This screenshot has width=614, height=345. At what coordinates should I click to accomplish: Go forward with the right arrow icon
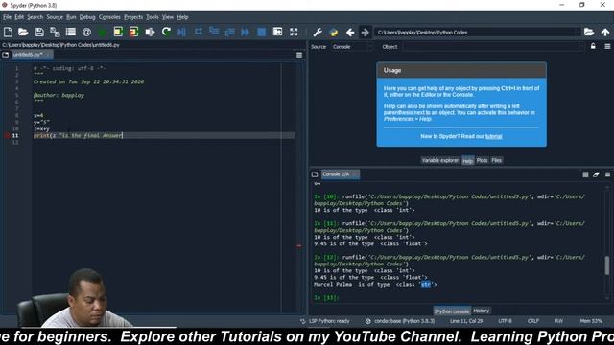click(x=365, y=32)
